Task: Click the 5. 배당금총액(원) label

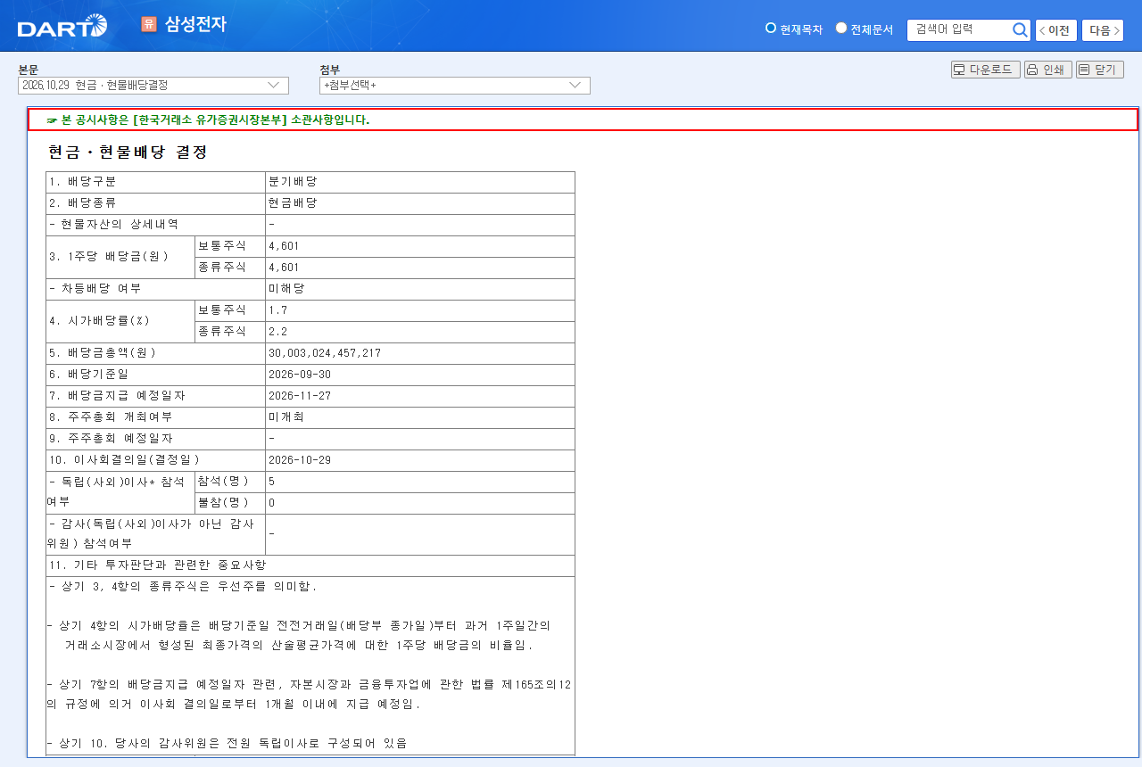Action: [103, 353]
